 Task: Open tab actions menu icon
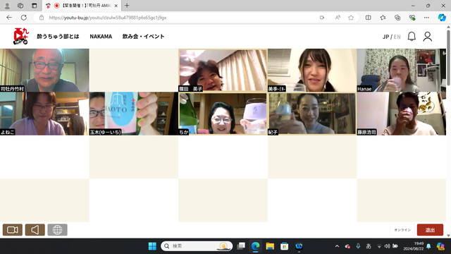[35, 6]
